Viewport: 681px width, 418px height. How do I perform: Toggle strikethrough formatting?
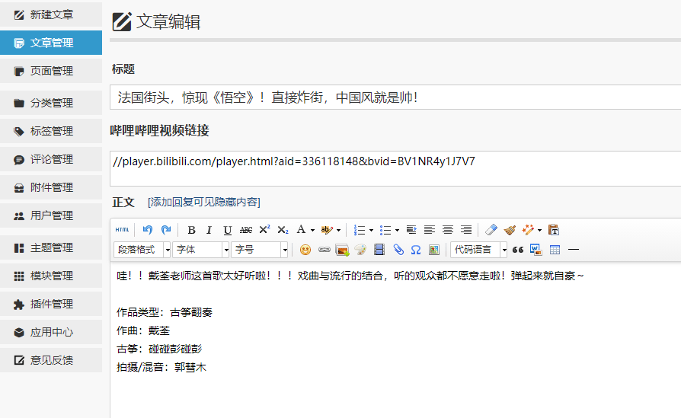[x=246, y=230]
